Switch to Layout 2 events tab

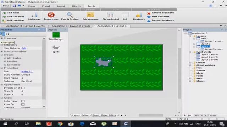click(x=71, y=26)
